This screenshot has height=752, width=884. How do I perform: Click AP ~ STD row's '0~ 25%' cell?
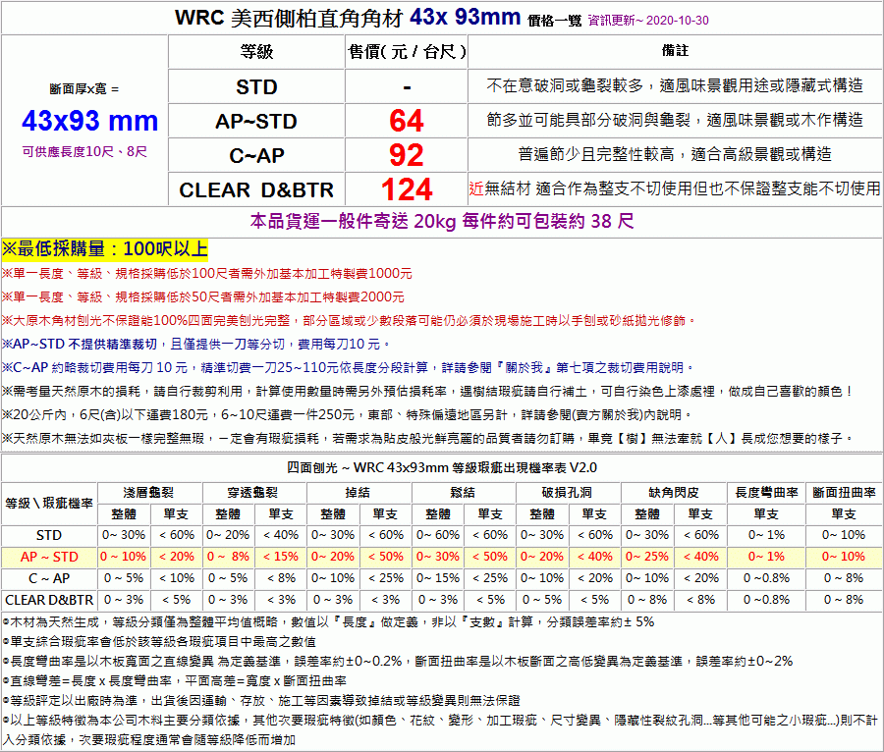[x=648, y=557]
